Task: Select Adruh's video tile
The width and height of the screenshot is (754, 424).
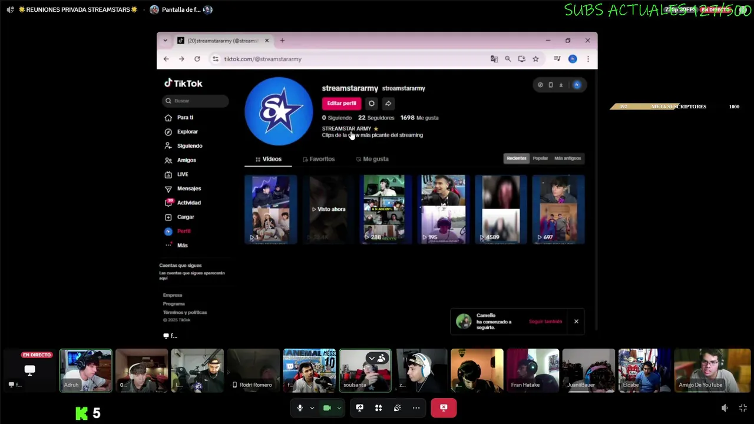Action: click(x=85, y=370)
